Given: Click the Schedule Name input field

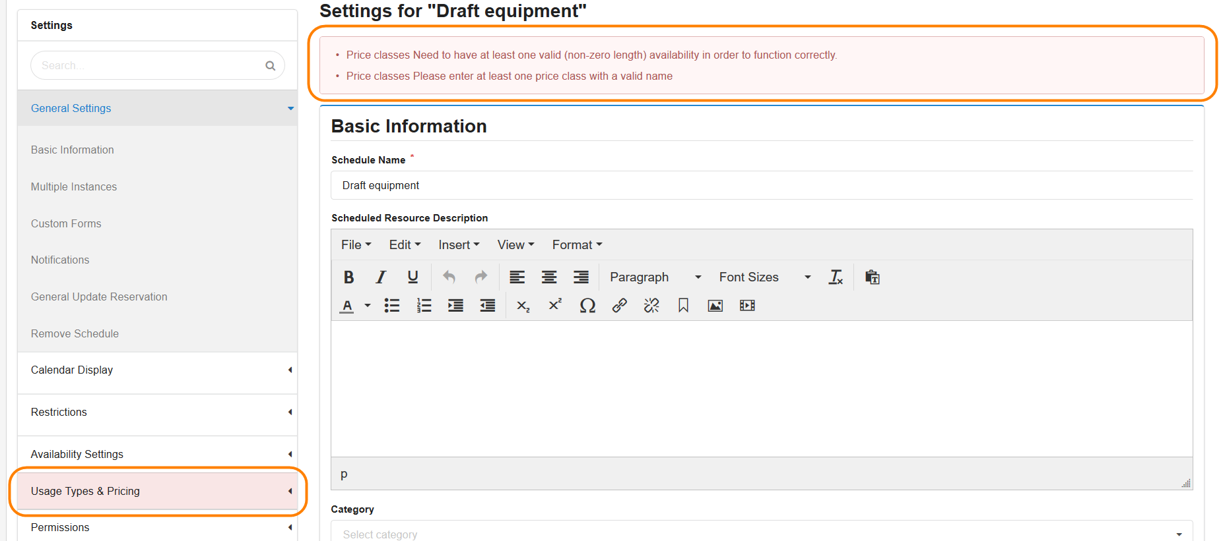Looking at the screenshot, I should point(761,186).
